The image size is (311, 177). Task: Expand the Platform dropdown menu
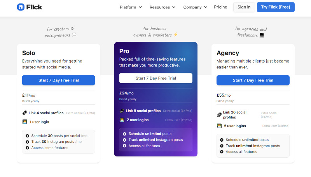pyautogui.click(x=131, y=7)
